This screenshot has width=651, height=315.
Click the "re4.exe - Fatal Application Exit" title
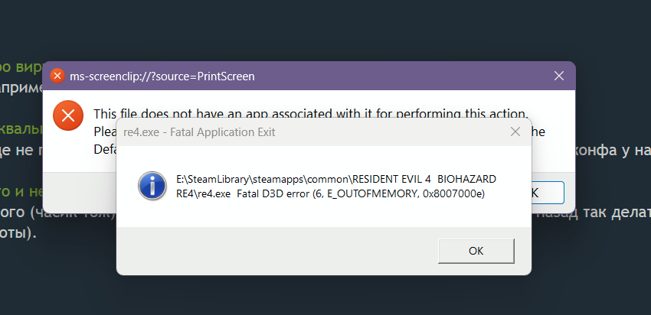pos(198,132)
